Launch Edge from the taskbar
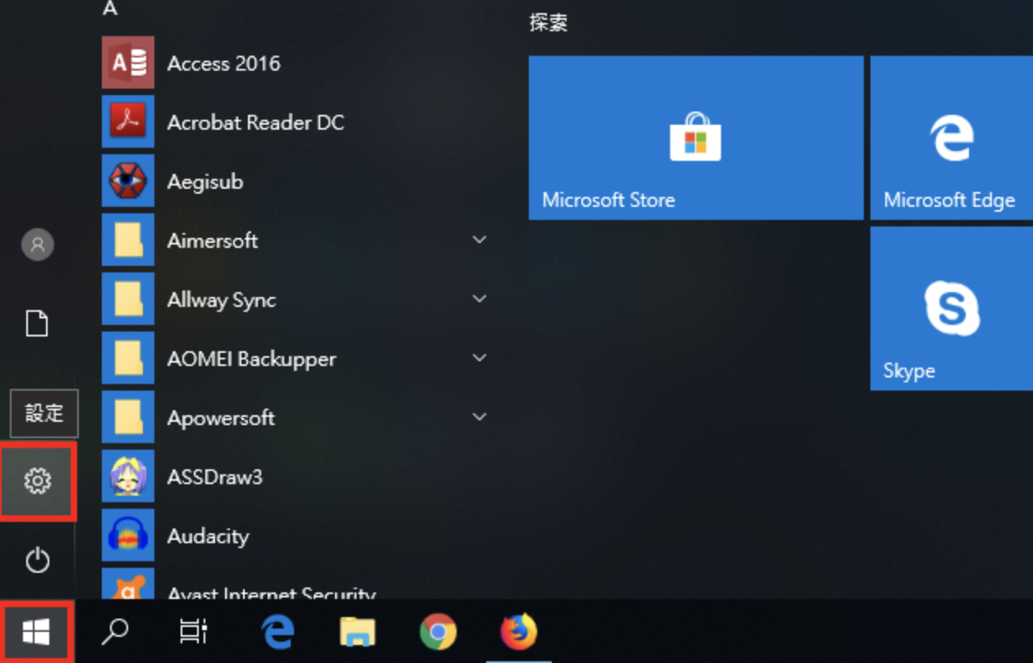Screen dimensions: 1033x663 coord(278,632)
